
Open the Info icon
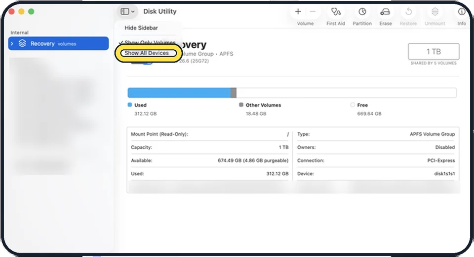pos(461,12)
